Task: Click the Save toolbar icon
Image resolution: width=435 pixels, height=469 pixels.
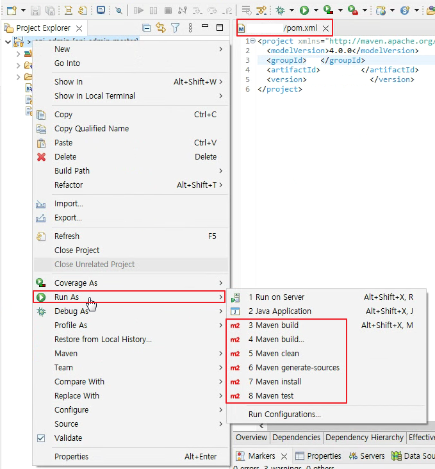Action: click(36, 10)
